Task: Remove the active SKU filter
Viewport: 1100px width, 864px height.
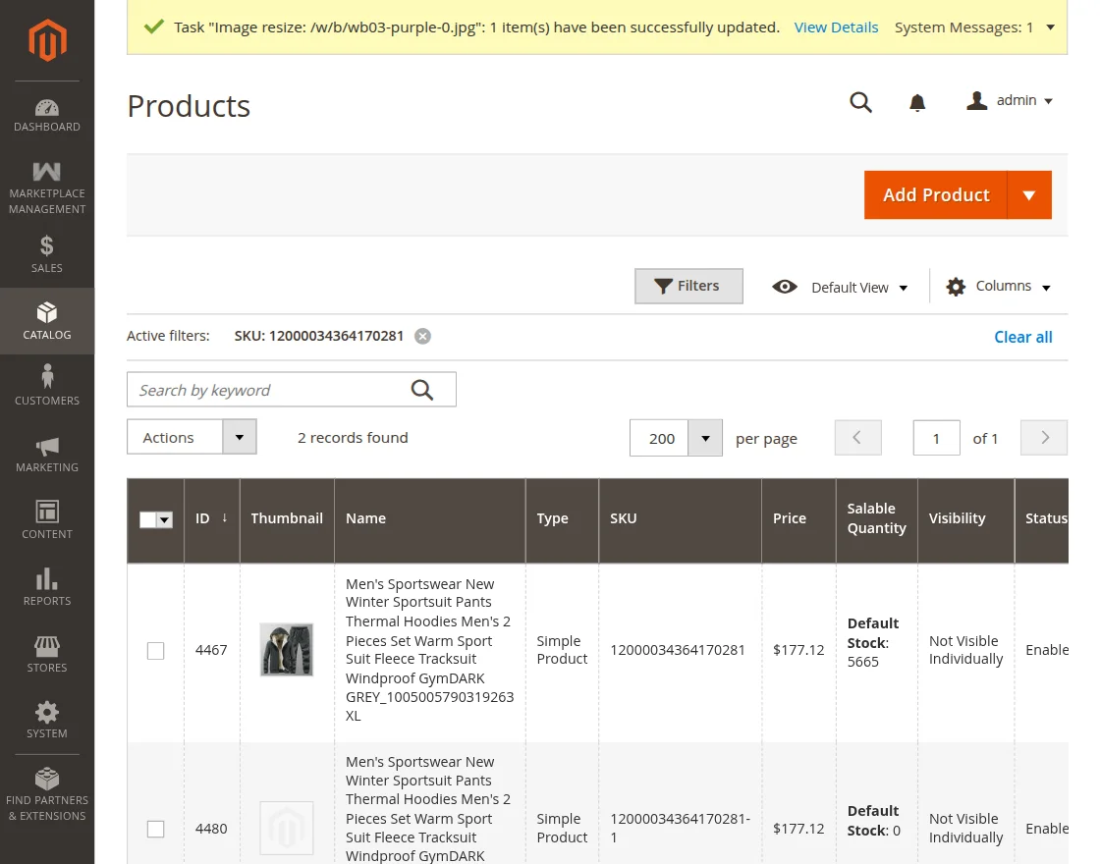Action: click(x=422, y=336)
